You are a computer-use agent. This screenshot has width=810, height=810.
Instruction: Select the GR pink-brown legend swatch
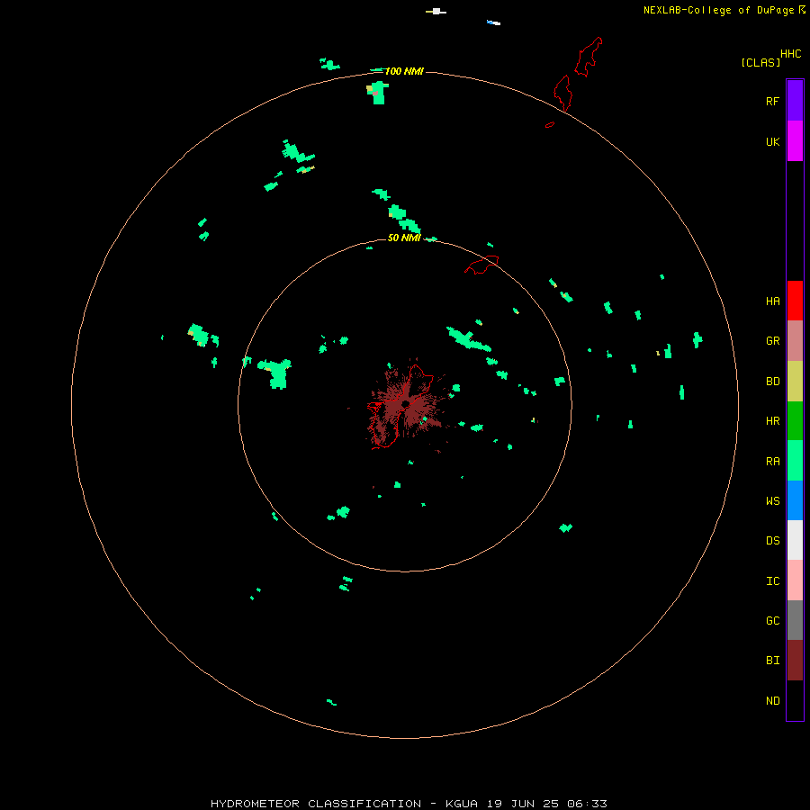pos(795,341)
